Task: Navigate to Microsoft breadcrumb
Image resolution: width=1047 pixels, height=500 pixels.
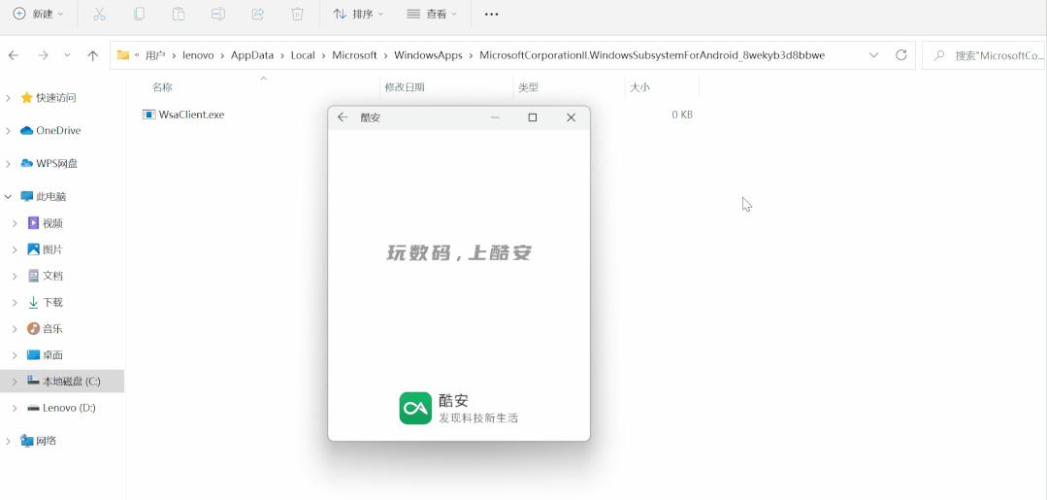Action: tap(354, 55)
